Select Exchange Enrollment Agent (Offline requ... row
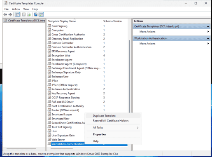Viewport: 212px width, 157px height. [87, 68]
